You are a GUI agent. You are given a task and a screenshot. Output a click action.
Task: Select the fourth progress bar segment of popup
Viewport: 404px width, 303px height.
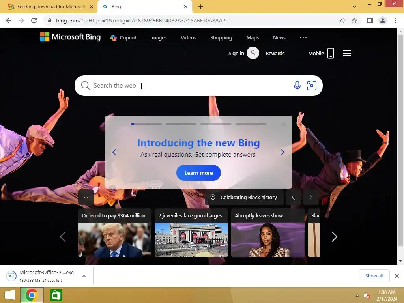251,124
